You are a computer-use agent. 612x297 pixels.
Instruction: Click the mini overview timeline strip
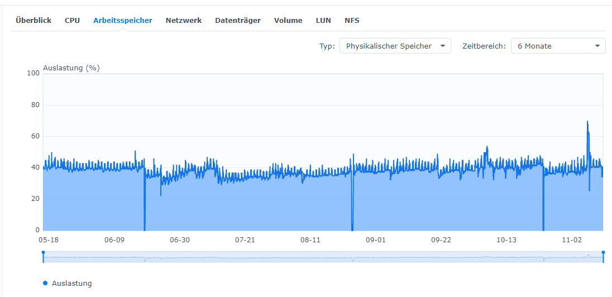(x=323, y=257)
